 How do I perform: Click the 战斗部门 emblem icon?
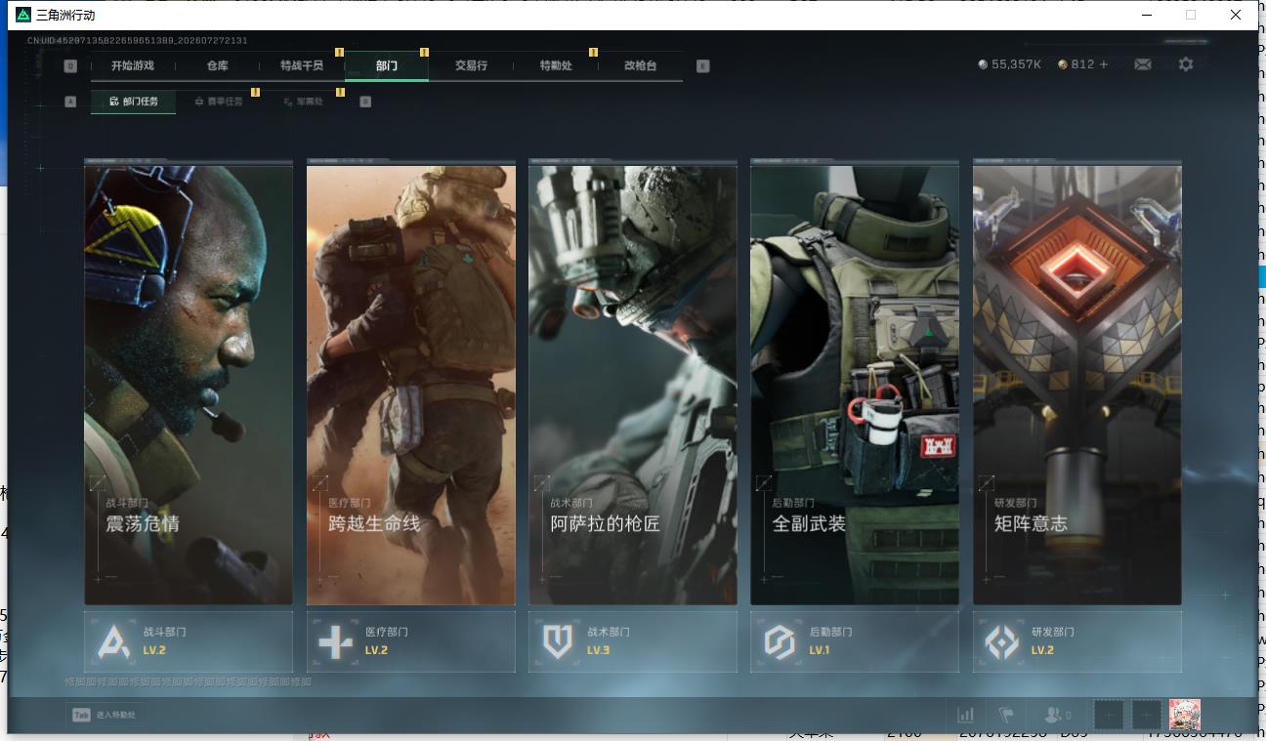point(113,641)
